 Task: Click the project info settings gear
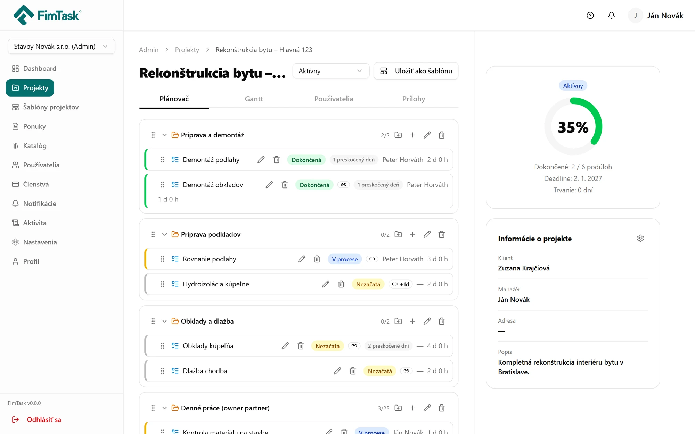[x=640, y=238]
